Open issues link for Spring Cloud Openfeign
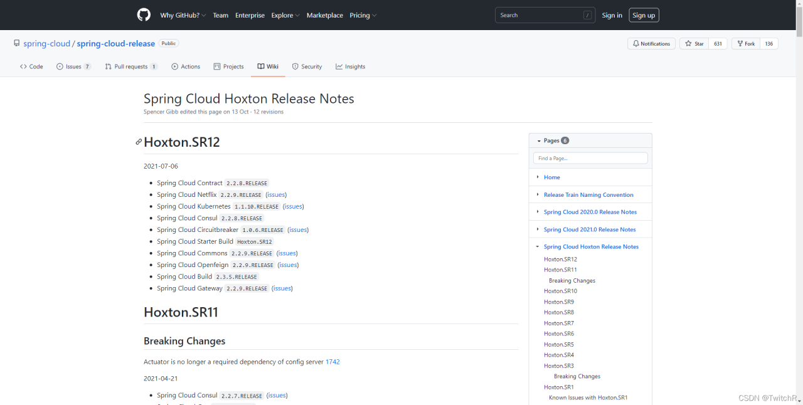The image size is (803, 405). 288,265
